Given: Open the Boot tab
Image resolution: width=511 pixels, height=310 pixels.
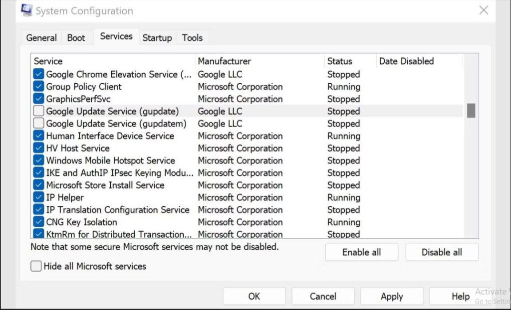Looking at the screenshot, I should [x=76, y=38].
